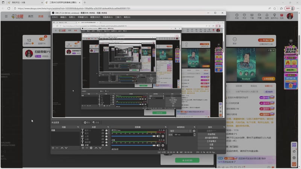Click the volume slider of 麦克风/Aux channel

click(x=134, y=136)
